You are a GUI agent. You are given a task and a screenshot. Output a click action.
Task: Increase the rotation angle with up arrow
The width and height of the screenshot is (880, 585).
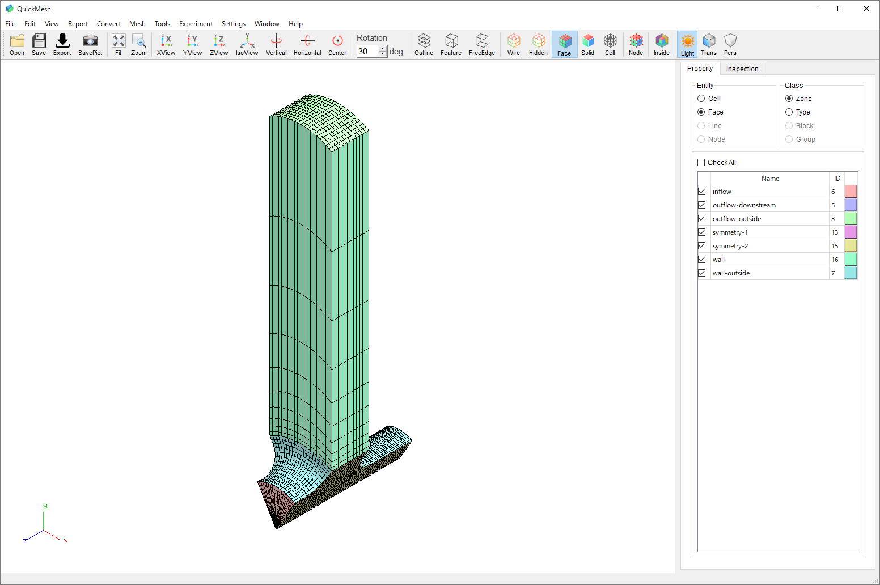pyautogui.click(x=383, y=49)
